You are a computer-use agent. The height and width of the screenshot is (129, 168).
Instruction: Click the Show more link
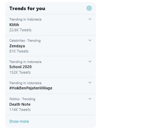click(x=19, y=121)
